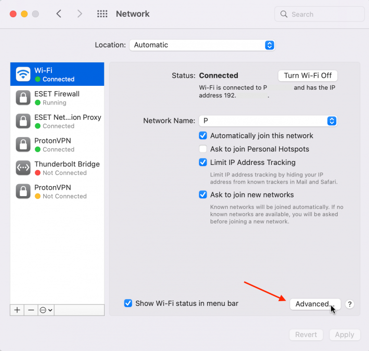Open the Network Name dropdown
This screenshot has width=369, height=351.
pos(268,121)
